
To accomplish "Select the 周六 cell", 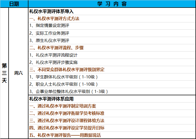I will pyautogui.click(x=18, y=73).
